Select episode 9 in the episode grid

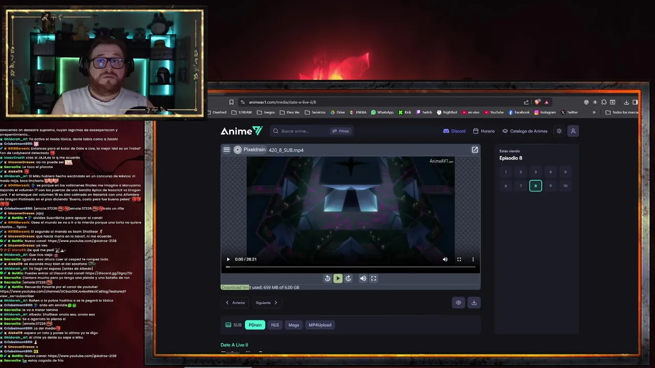(551, 186)
